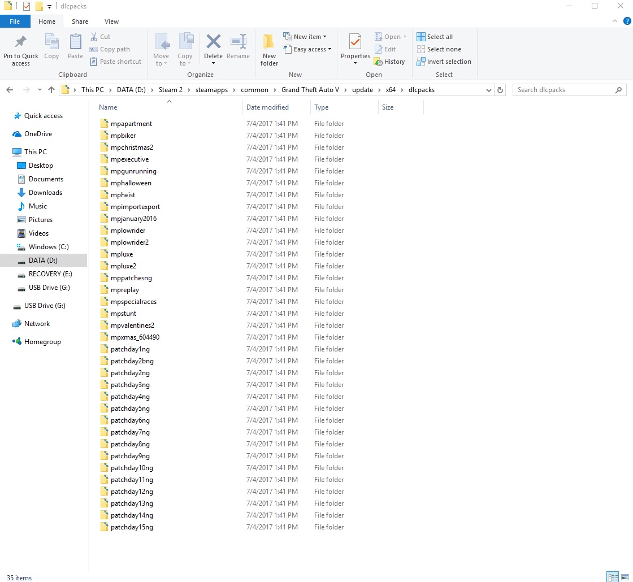Click in the Search dlcpacks field

569,90
